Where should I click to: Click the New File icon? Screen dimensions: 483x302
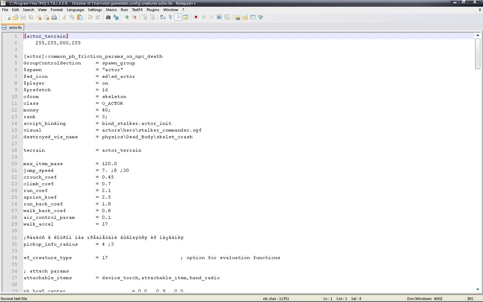pos(8,17)
